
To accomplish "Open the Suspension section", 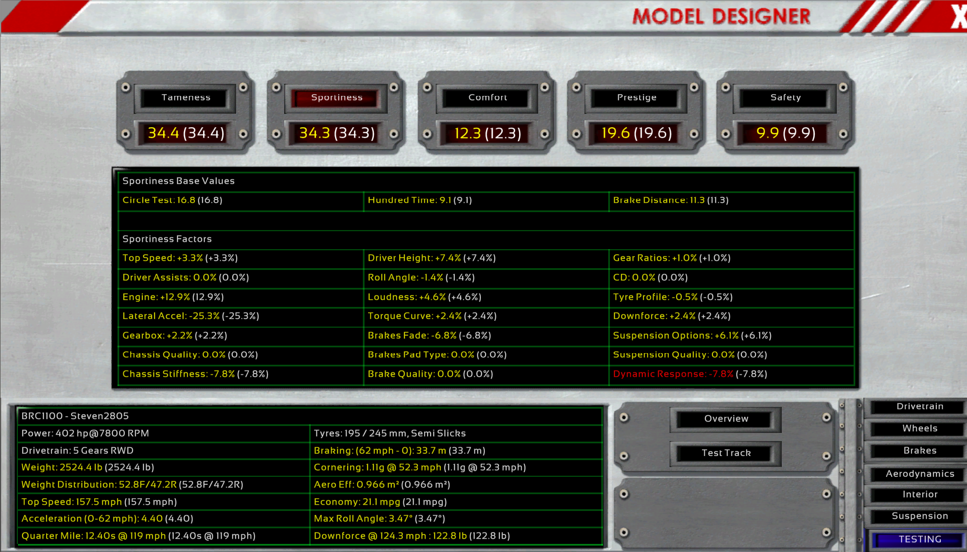I will [920, 516].
